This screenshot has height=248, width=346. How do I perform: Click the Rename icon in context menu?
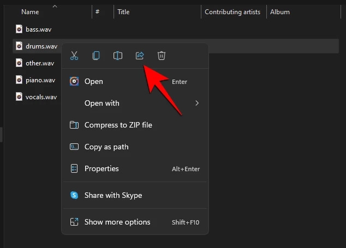pyautogui.click(x=118, y=56)
